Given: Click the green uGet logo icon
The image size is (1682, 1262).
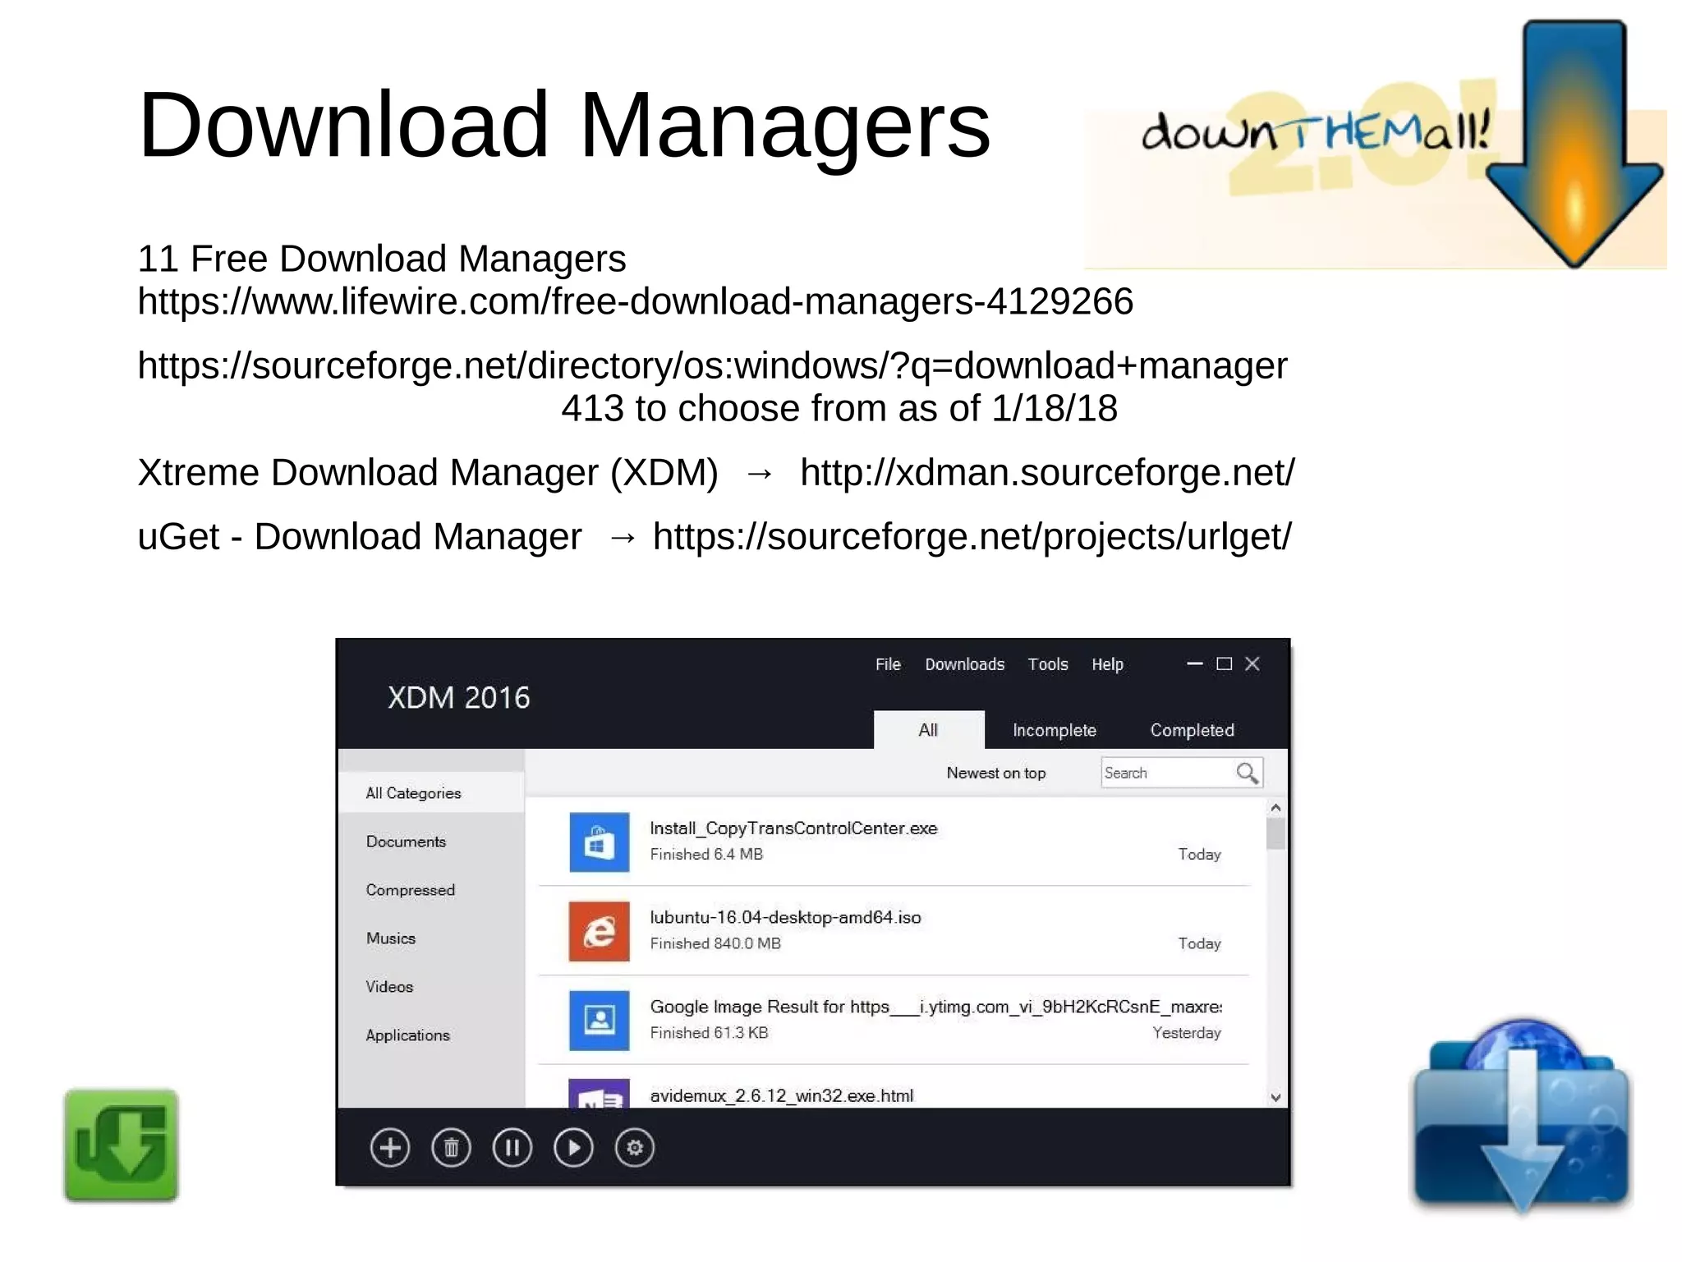Looking at the screenshot, I should 122,1145.
